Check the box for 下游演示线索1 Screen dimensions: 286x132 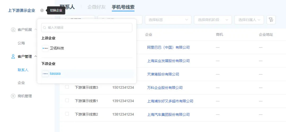click(67, 100)
